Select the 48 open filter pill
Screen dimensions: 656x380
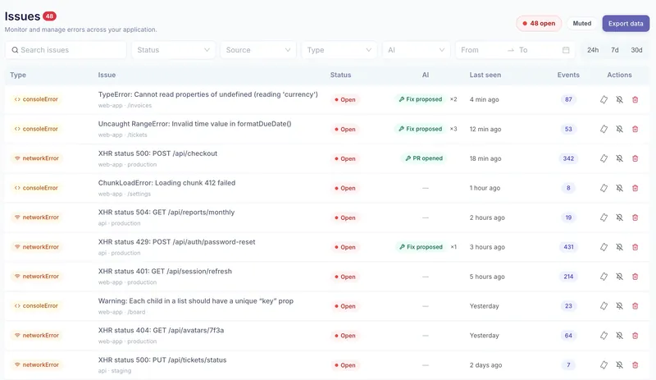click(x=539, y=24)
